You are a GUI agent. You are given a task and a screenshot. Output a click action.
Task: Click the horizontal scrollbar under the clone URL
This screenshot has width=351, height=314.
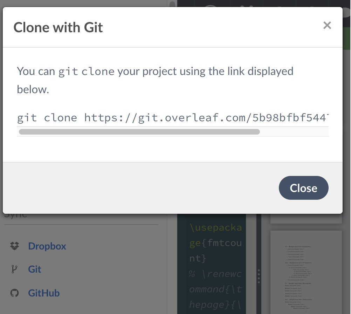(139, 132)
